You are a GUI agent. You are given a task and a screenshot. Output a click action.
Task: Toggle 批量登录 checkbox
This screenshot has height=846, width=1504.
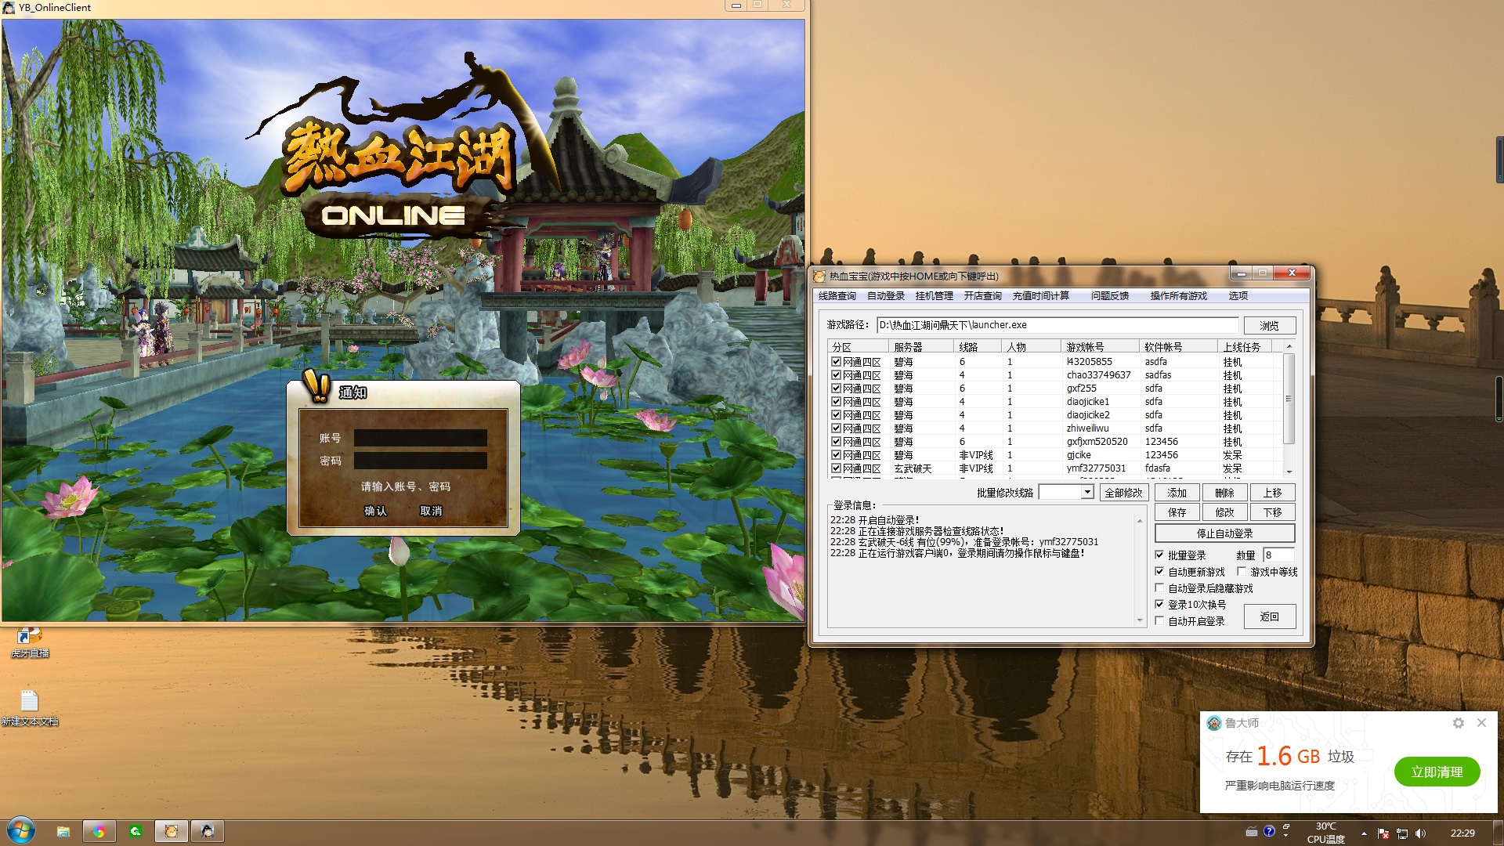point(1159,555)
